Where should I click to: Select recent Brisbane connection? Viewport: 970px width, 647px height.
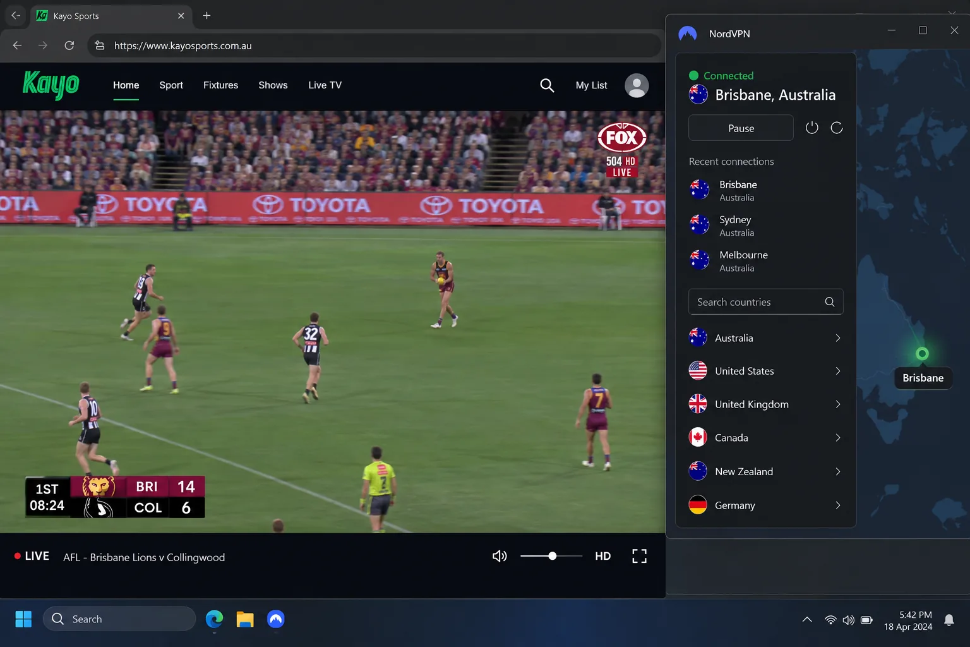[x=765, y=190]
